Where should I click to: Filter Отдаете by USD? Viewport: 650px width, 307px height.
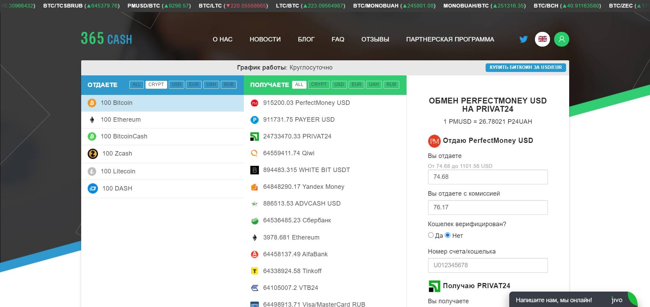176,85
